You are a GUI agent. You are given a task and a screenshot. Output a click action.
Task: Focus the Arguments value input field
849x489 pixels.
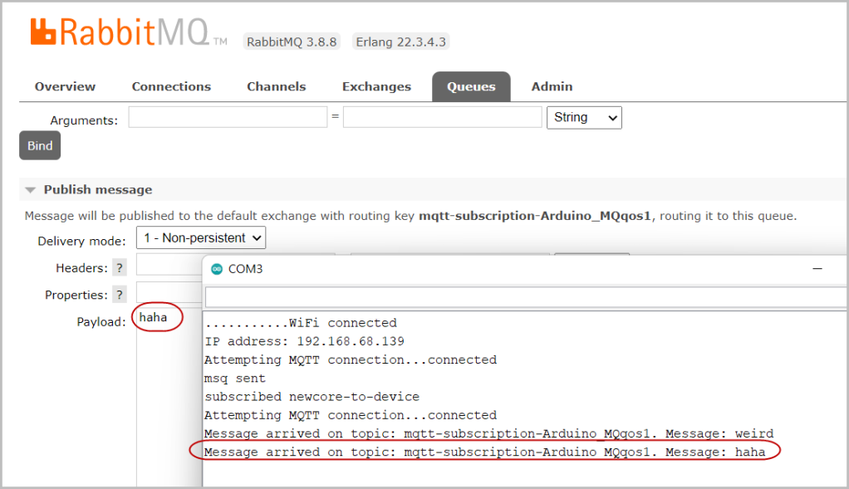pyautogui.click(x=442, y=118)
